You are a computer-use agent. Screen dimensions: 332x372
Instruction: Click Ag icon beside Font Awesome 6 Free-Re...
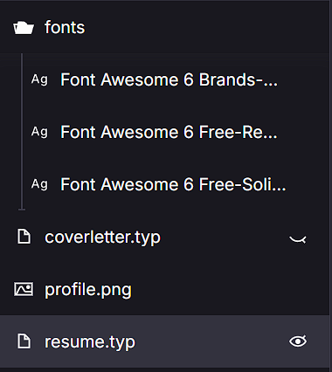[x=39, y=132]
